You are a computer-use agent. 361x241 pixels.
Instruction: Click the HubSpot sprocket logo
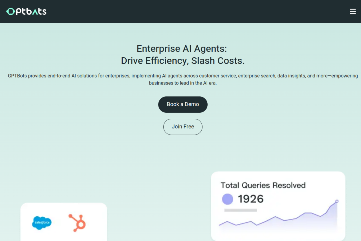77,223
